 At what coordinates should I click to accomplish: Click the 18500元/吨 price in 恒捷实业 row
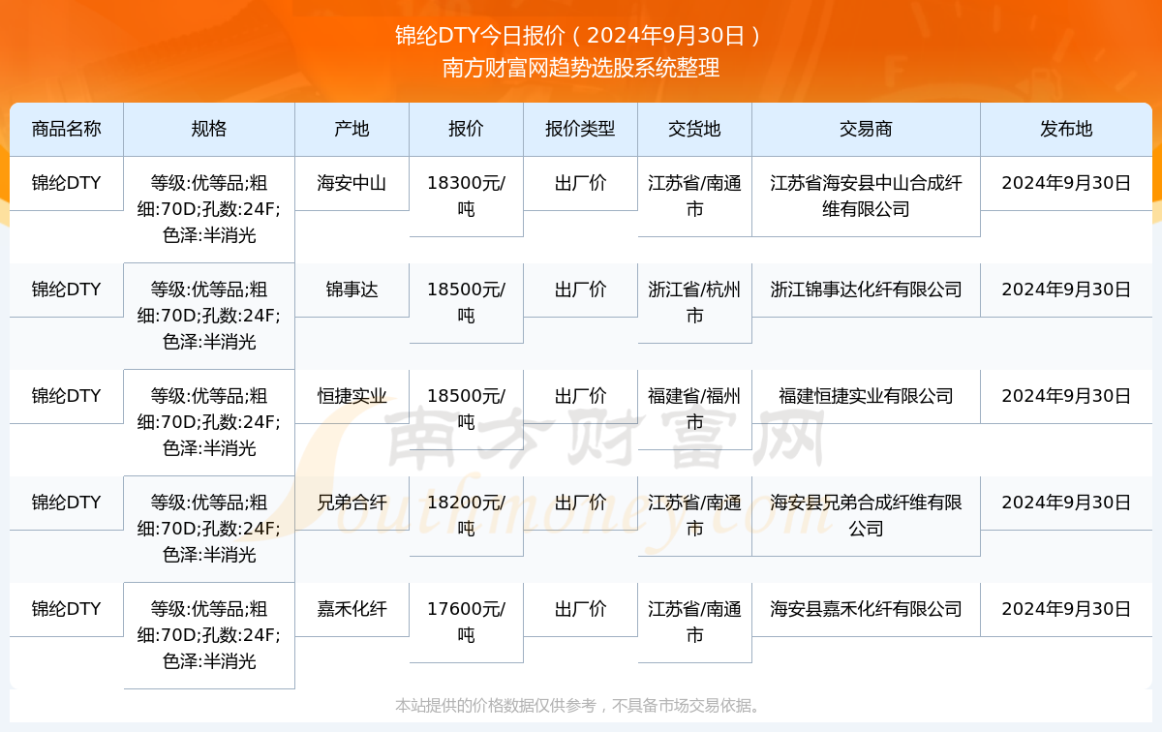(466, 409)
